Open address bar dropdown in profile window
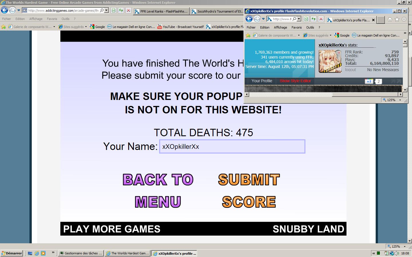This screenshot has height=257, width=412. pos(299,19)
